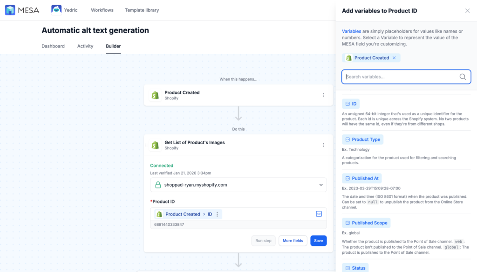
Task: Click the code brackets icon beside Product ID
Action: 319,214
